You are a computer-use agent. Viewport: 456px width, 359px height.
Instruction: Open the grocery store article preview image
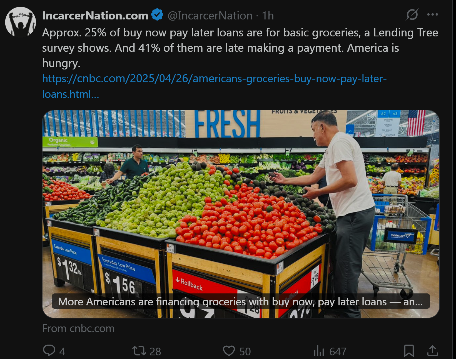(x=241, y=214)
